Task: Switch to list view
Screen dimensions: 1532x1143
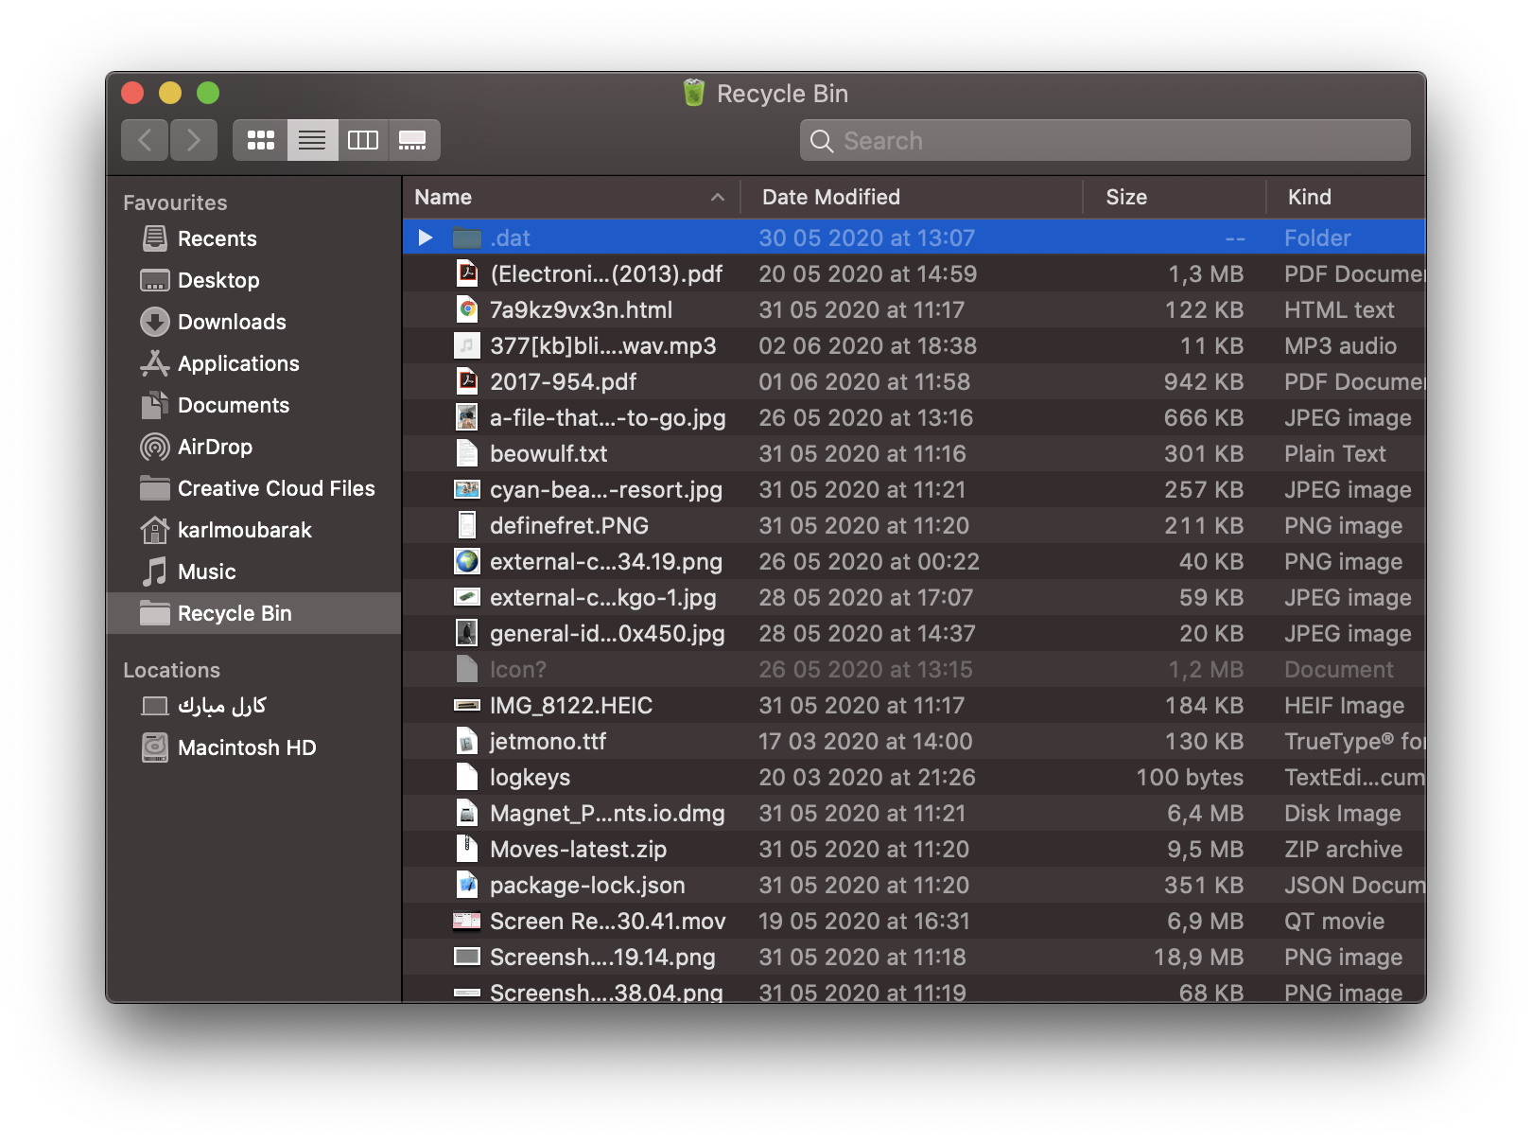Action: 312,140
